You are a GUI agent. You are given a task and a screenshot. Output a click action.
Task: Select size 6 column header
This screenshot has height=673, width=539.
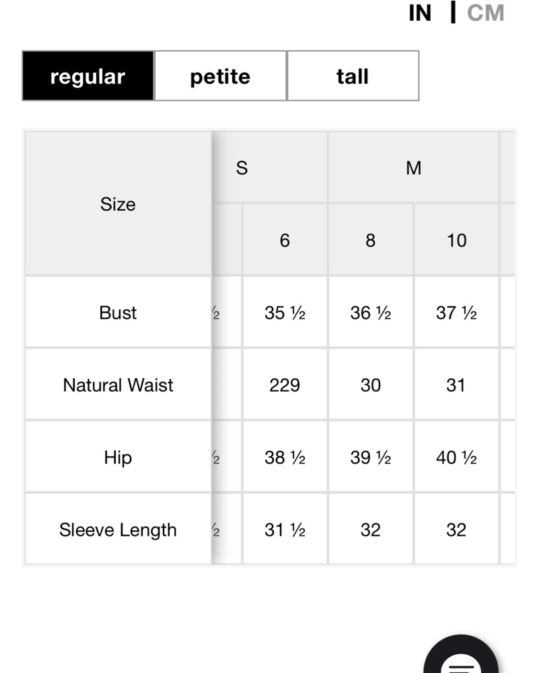(285, 240)
